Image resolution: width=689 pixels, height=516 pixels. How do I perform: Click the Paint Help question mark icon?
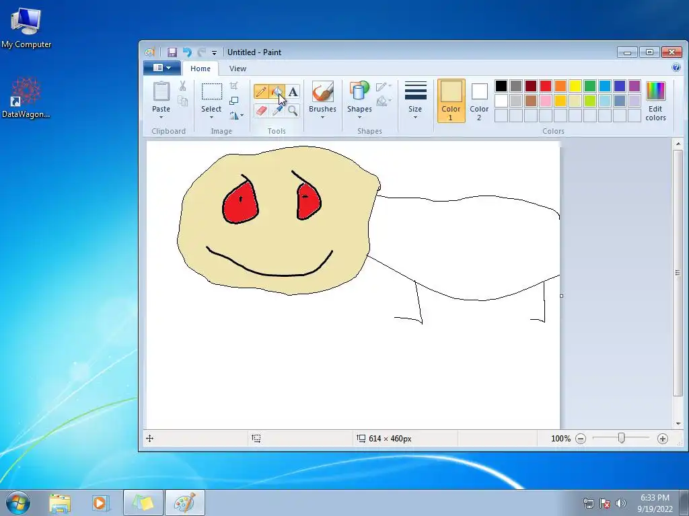[676, 67]
